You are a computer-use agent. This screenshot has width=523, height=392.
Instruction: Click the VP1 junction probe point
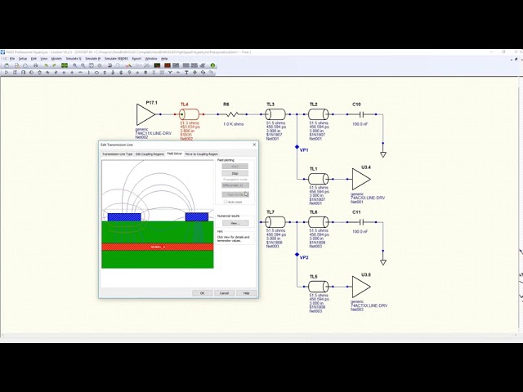[x=297, y=147]
